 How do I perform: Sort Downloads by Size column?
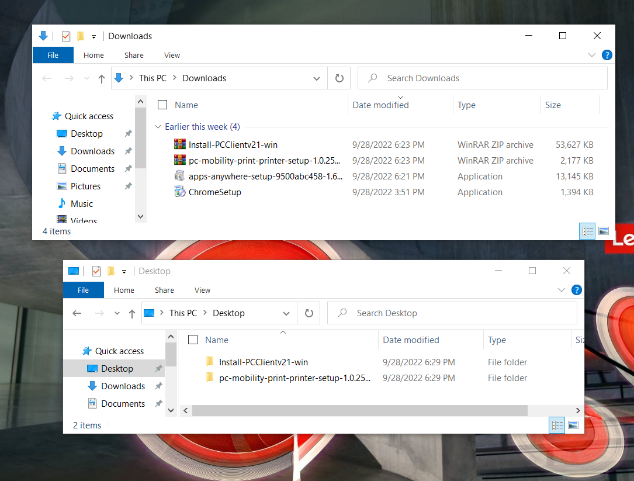coord(553,105)
